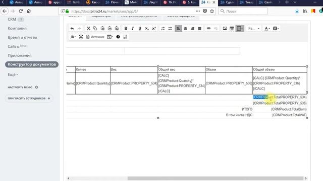Open Компания in the left menu
The width and height of the screenshot is (323, 181).
tap(17, 28)
